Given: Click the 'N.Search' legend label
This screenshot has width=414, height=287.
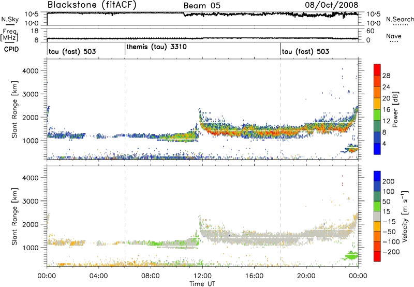Looking at the screenshot, I should pyautogui.click(x=400, y=19).
